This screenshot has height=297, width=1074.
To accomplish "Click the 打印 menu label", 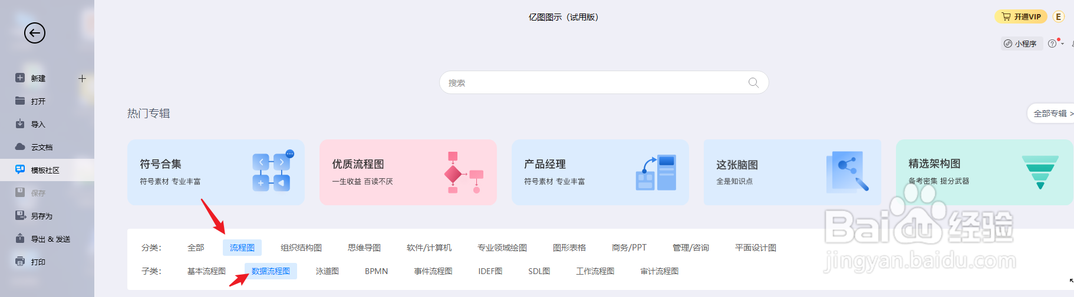I will point(38,262).
